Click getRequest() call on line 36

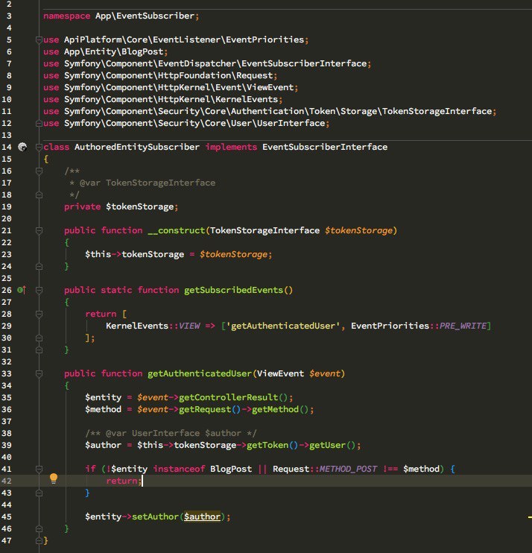[x=210, y=409]
